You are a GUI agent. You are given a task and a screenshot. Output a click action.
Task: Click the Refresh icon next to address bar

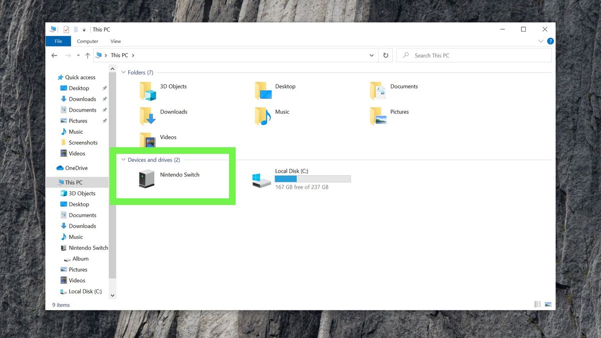(386, 55)
